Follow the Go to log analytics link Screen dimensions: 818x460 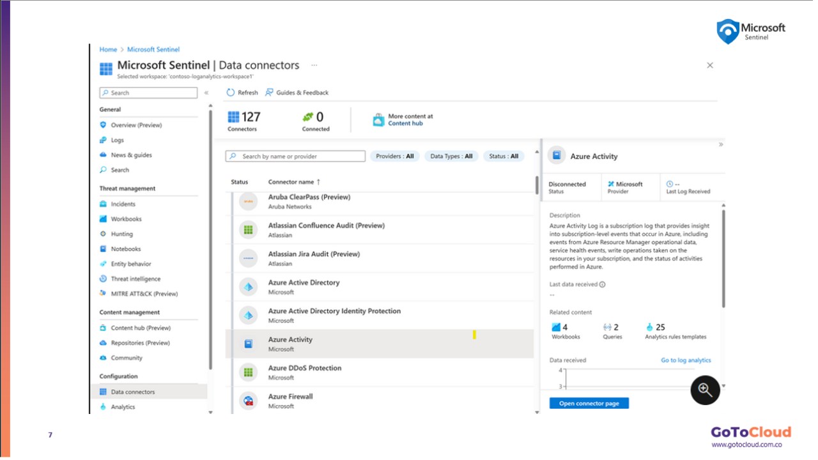click(686, 360)
